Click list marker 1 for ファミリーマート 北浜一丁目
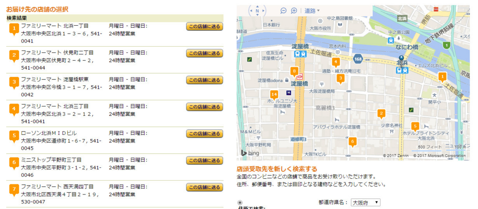 14,29
